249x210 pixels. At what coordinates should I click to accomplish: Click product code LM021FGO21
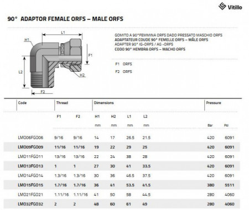30,195
